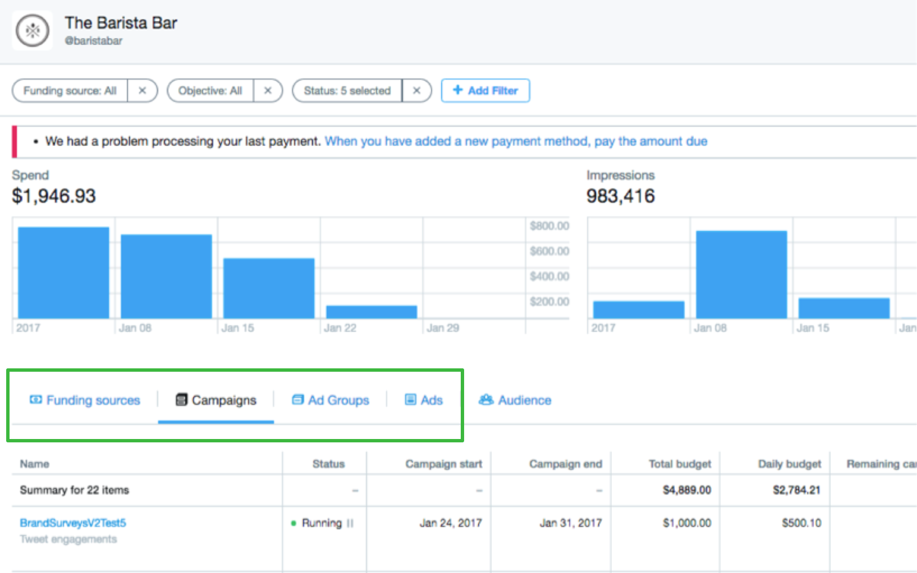Click the @baristabar account handle
Image resolution: width=917 pixels, height=573 pixels.
[93, 41]
